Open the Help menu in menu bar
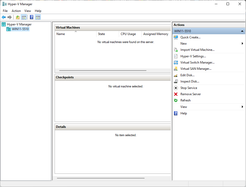 pyautogui.click(x=38, y=11)
